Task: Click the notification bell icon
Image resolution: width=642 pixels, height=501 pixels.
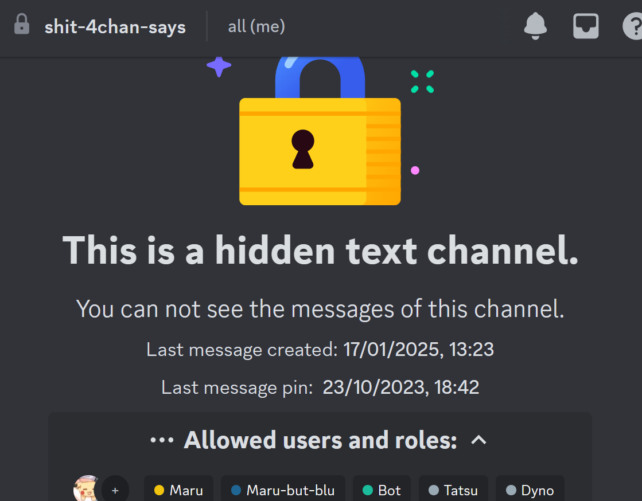Action: [x=535, y=26]
